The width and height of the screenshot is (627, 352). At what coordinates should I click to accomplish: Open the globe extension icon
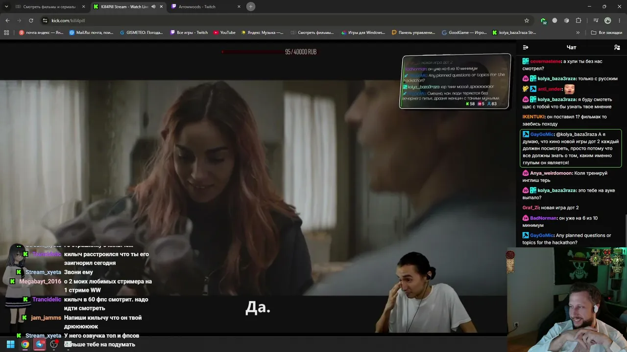click(555, 21)
